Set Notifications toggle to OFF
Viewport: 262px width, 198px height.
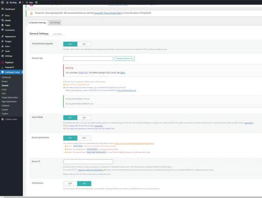pyautogui.click(x=70, y=183)
